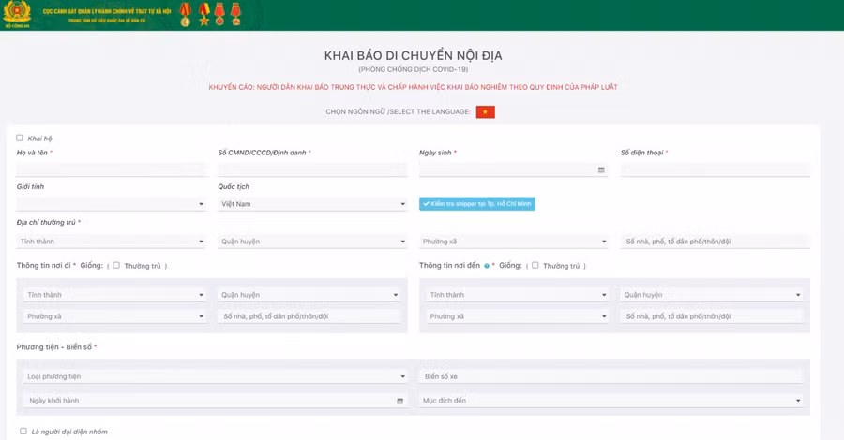The image size is (844, 440).
Task: Click the header text Cục Cảnh sát quản lý hành chính
Action: (x=107, y=10)
